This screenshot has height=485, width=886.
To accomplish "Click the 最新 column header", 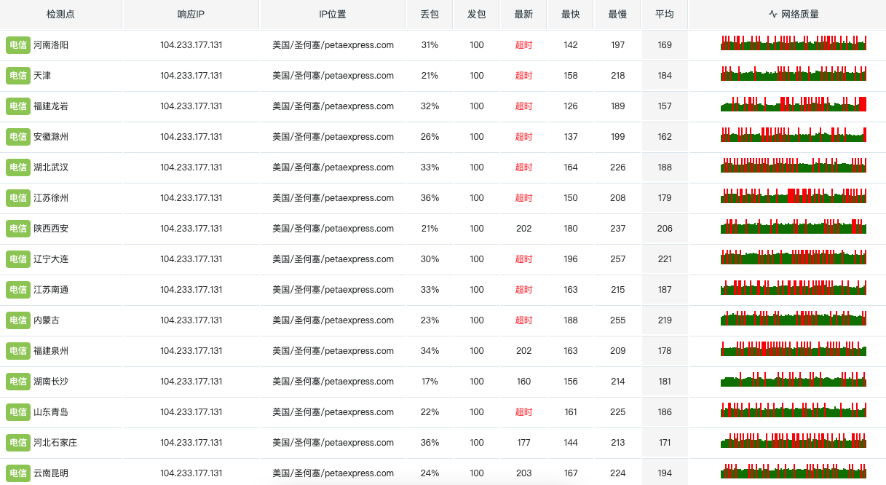I will (523, 15).
